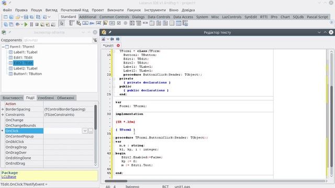
Task: Open the View Units icon
Action: point(6,25)
